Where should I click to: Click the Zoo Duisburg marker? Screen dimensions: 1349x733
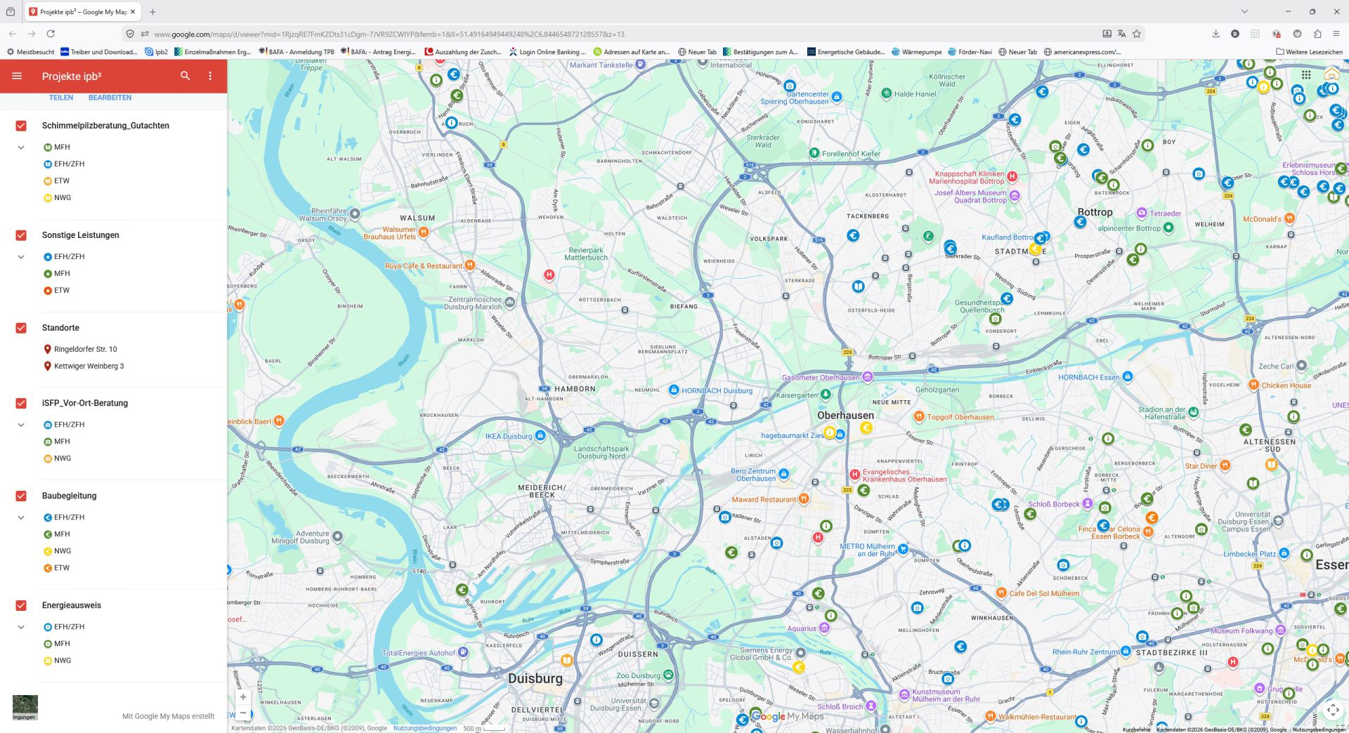(x=668, y=675)
